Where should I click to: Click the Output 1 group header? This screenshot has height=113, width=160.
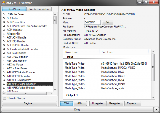pyautogui.click(x=72, y=95)
